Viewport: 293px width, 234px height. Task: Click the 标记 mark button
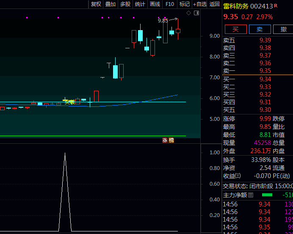tap(185, 4)
